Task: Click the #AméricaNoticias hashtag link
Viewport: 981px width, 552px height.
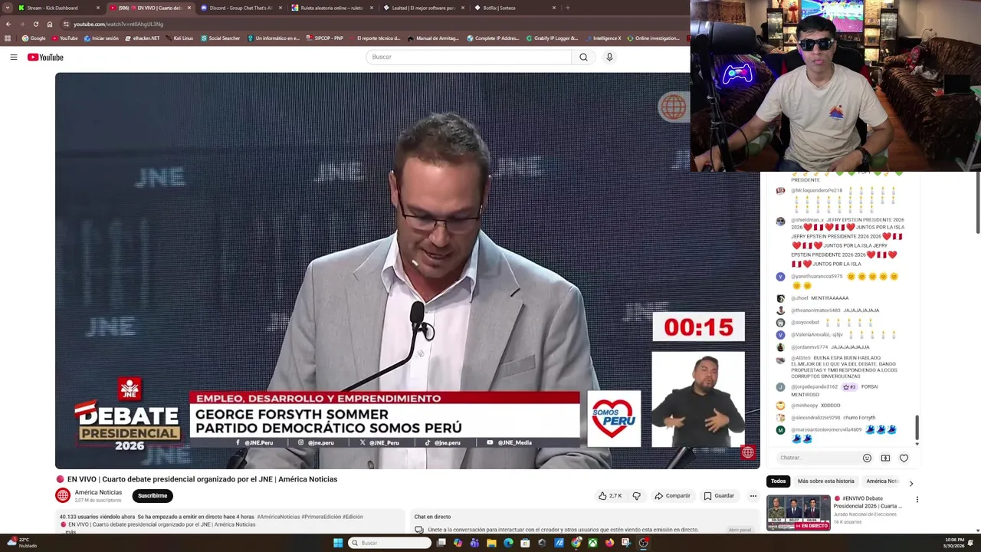Action: 278,517
